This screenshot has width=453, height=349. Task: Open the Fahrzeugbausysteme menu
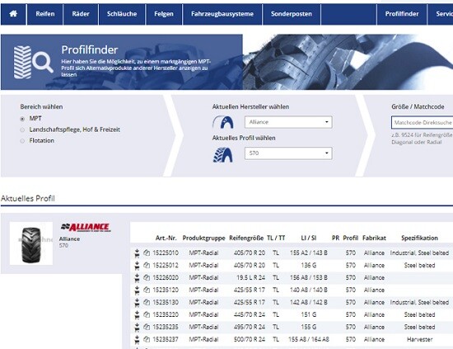point(222,14)
